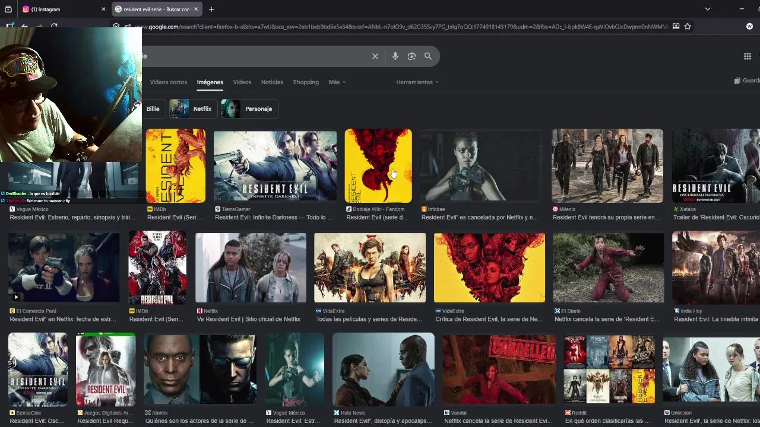Open new browser tab with plus

click(x=211, y=9)
